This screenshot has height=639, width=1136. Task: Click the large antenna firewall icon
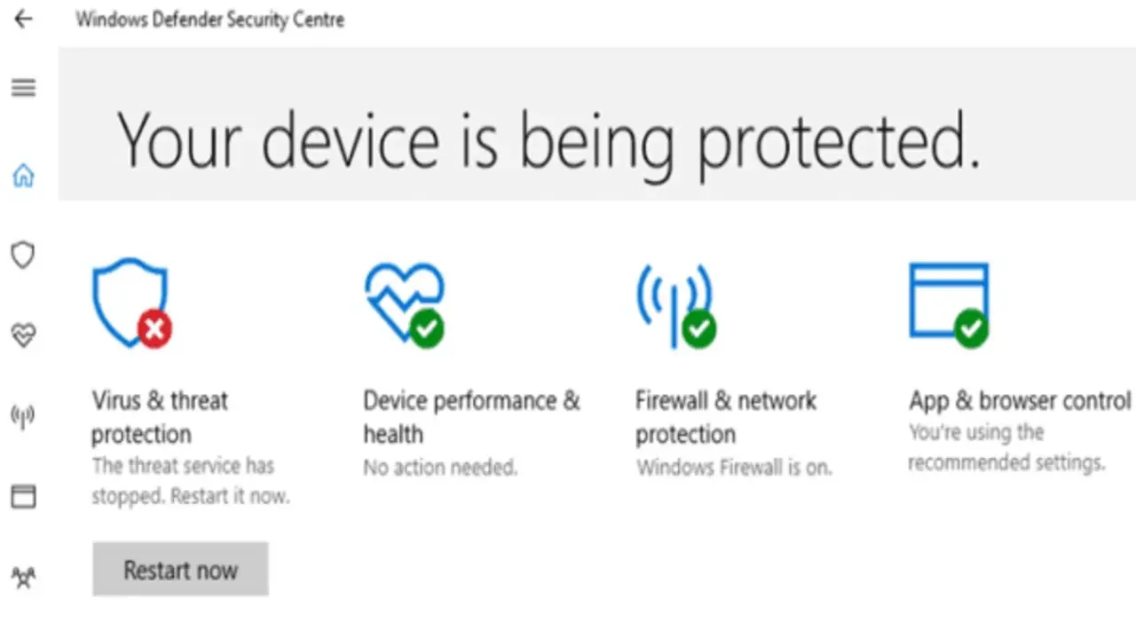click(x=676, y=305)
